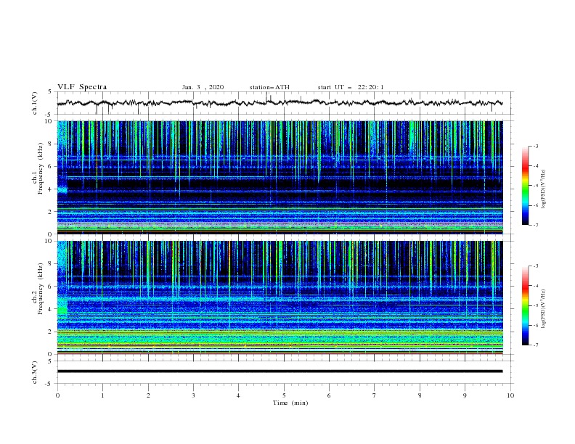
Task: Click the date 'Jan. 3, 2020'
Action: pos(203,87)
